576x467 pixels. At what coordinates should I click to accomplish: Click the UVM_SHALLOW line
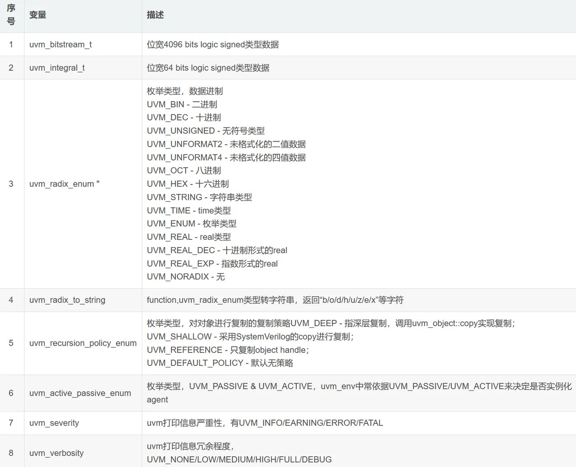(251, 337)
